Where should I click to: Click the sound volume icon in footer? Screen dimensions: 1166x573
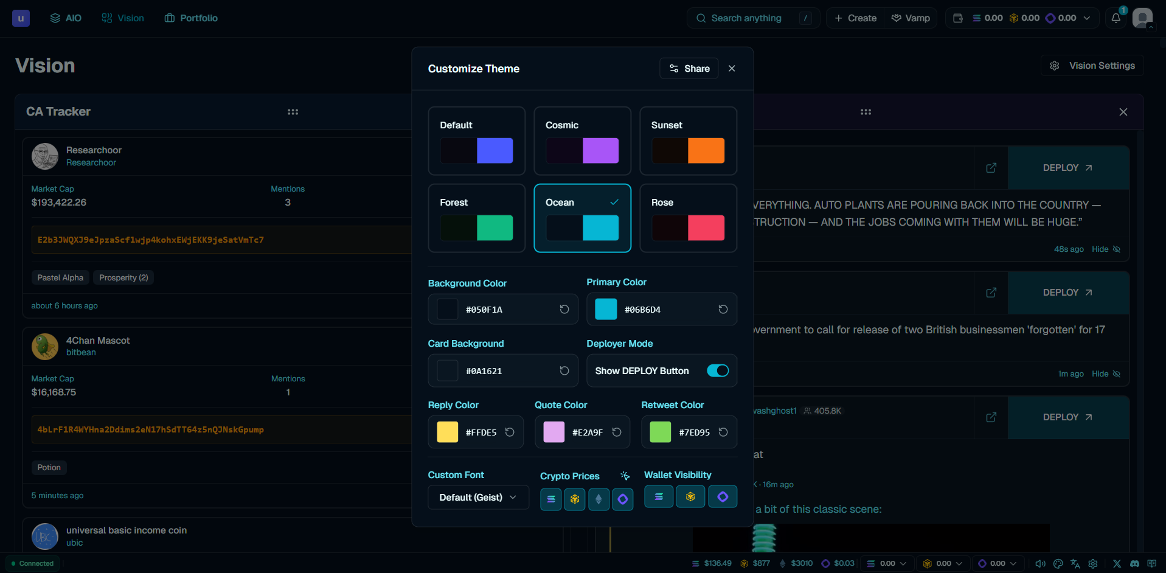coord(1041,564)
